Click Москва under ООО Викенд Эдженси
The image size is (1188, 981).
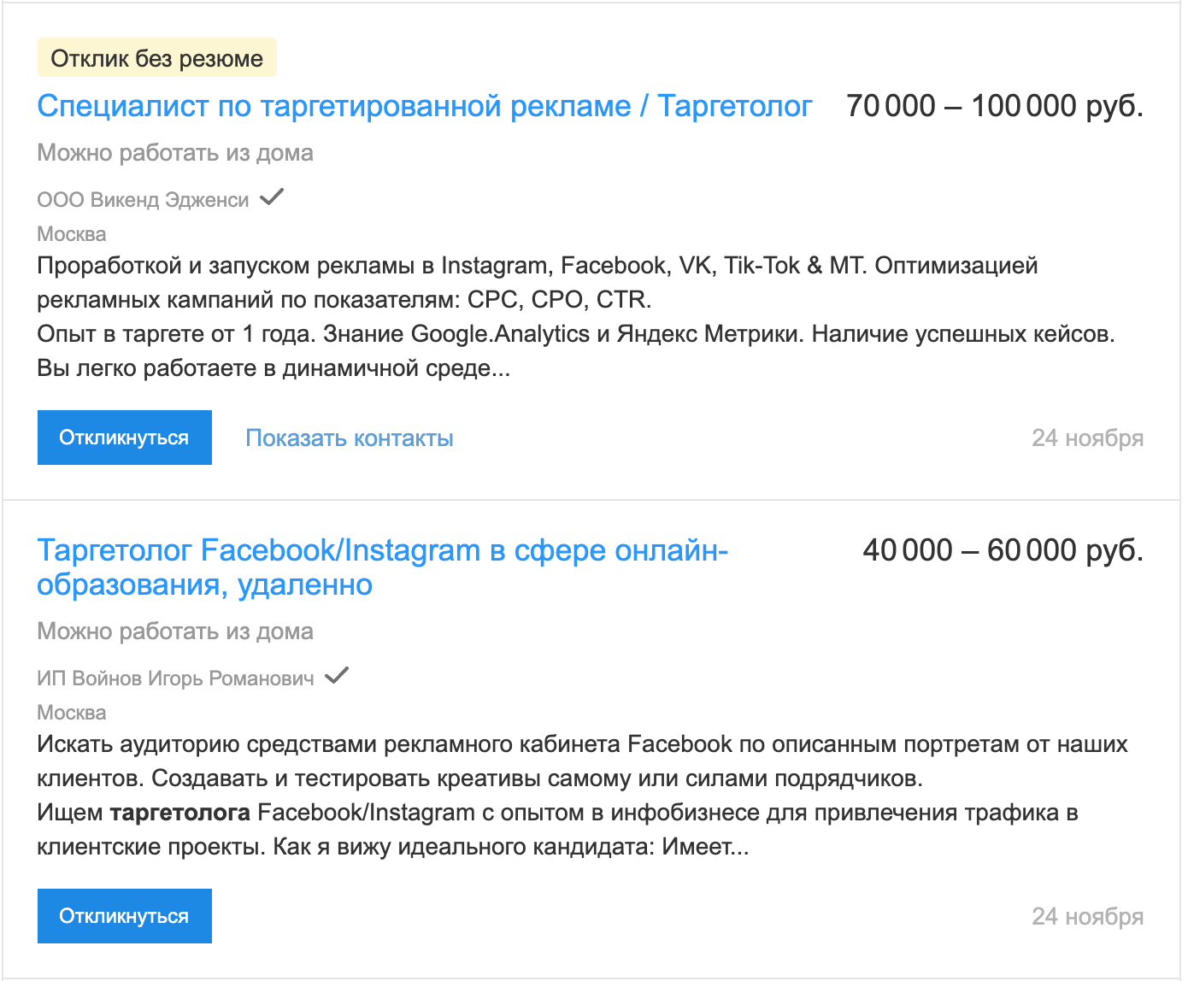[72, 234]
